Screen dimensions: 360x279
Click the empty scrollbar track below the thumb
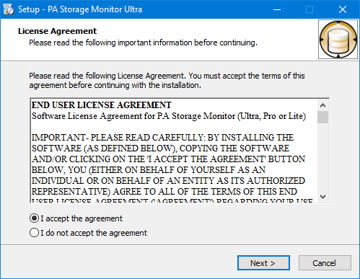point(322,157)
